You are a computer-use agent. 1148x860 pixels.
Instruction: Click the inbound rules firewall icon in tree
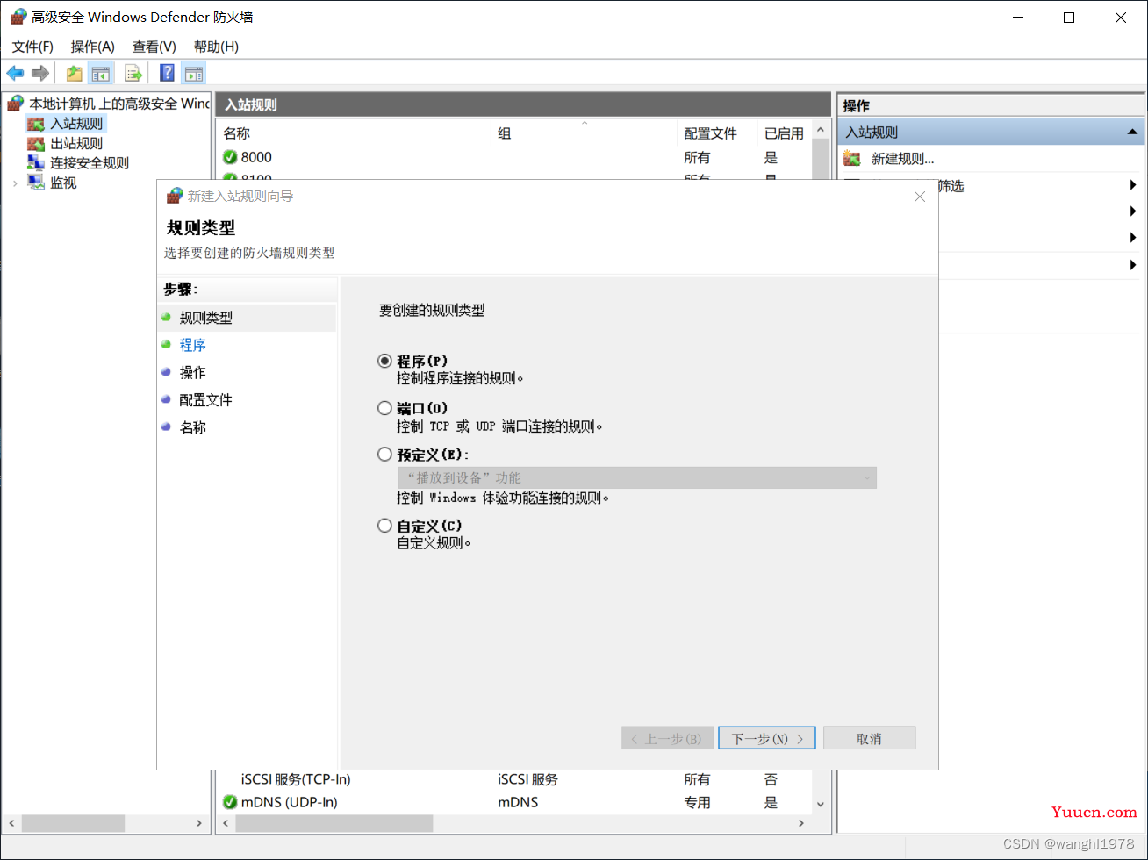point(36,124)
